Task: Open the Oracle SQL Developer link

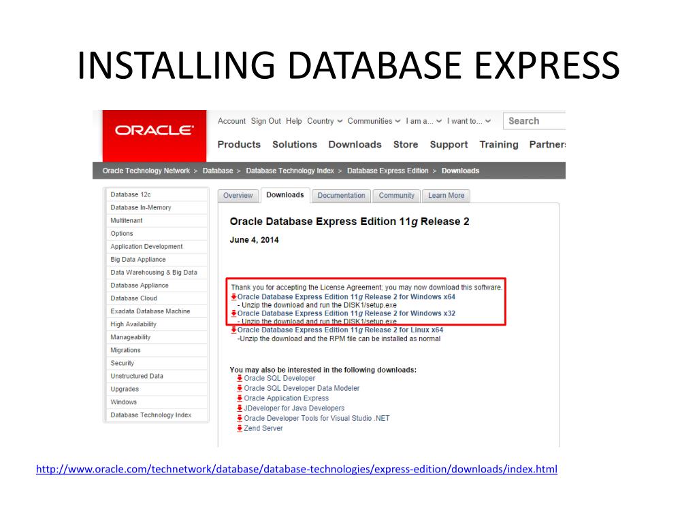Action: tap(279, 378)
